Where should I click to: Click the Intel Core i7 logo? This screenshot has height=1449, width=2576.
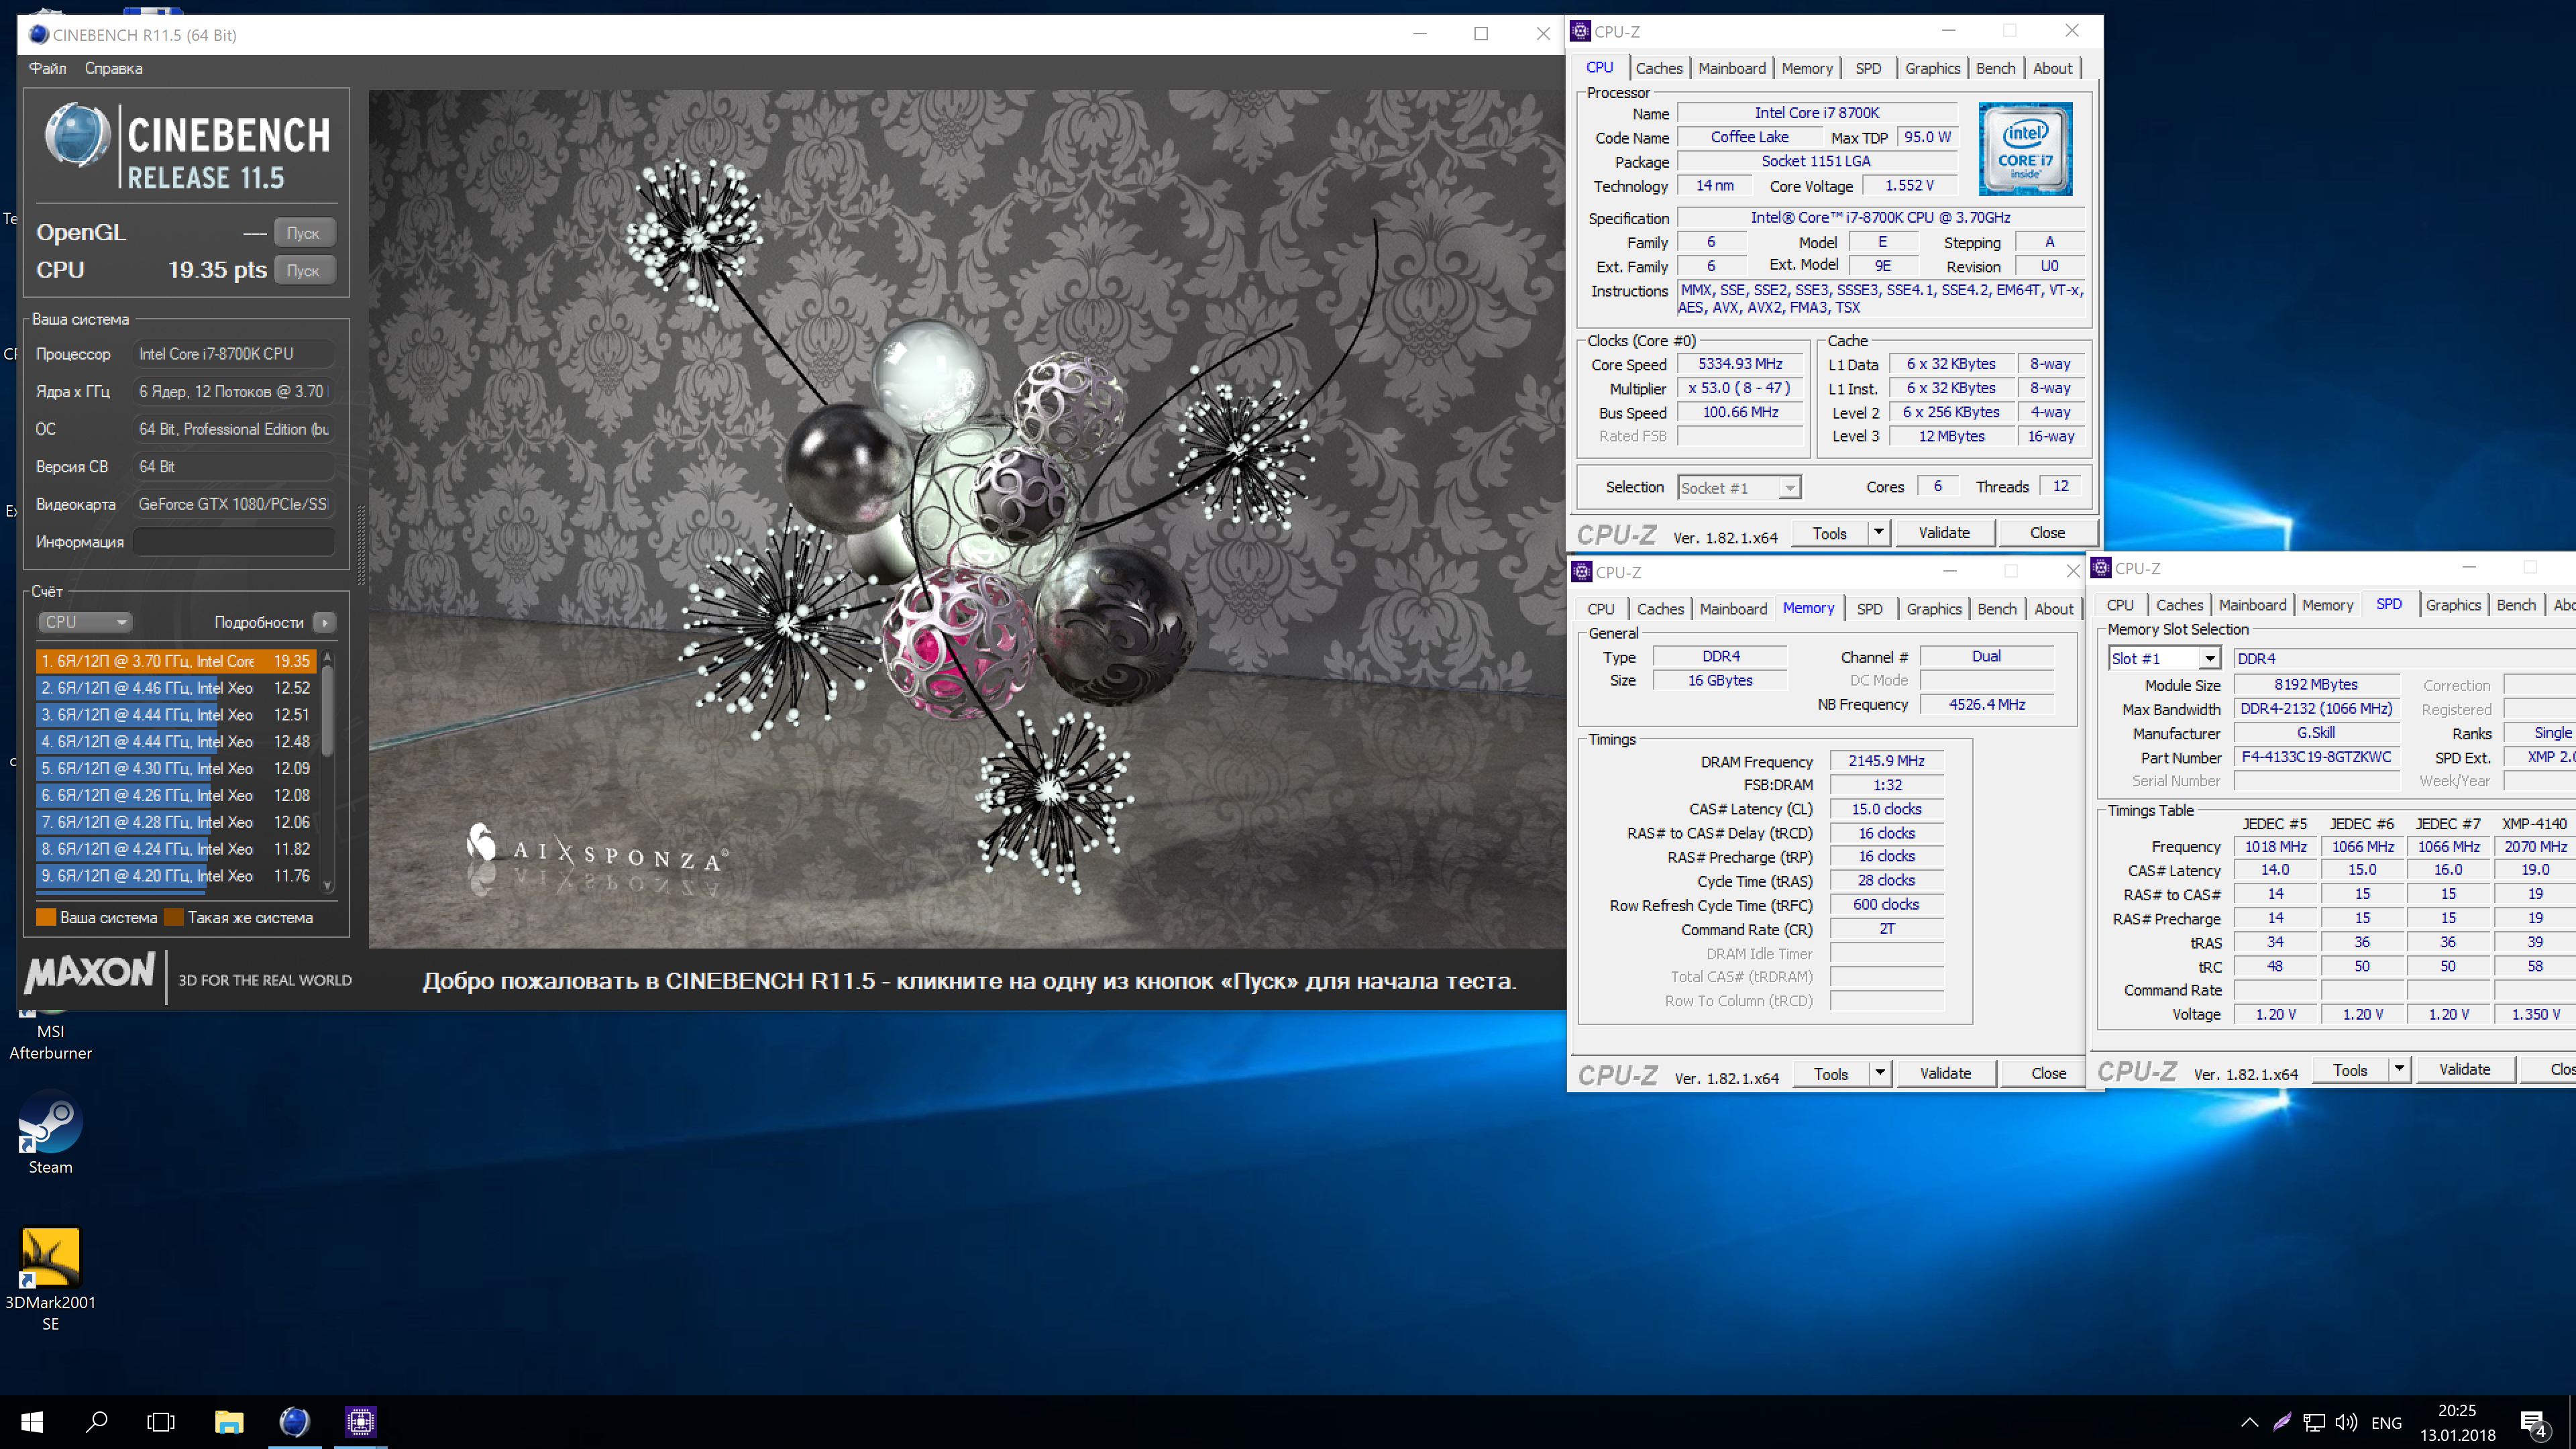(2025, 148)
